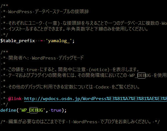Click the equals sign after $table_prefix

(x=42, y=41)
